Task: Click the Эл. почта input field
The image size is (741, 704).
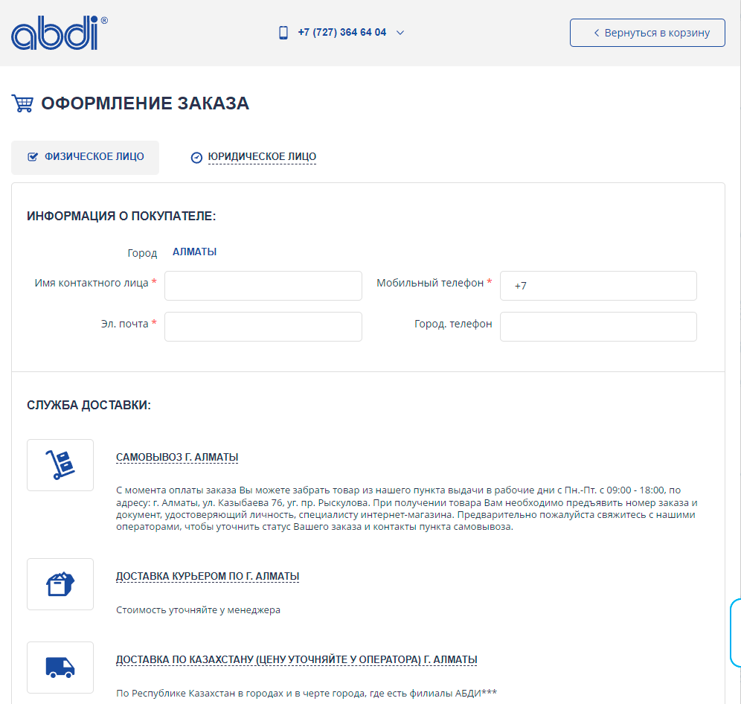Action: click(263, 327)
